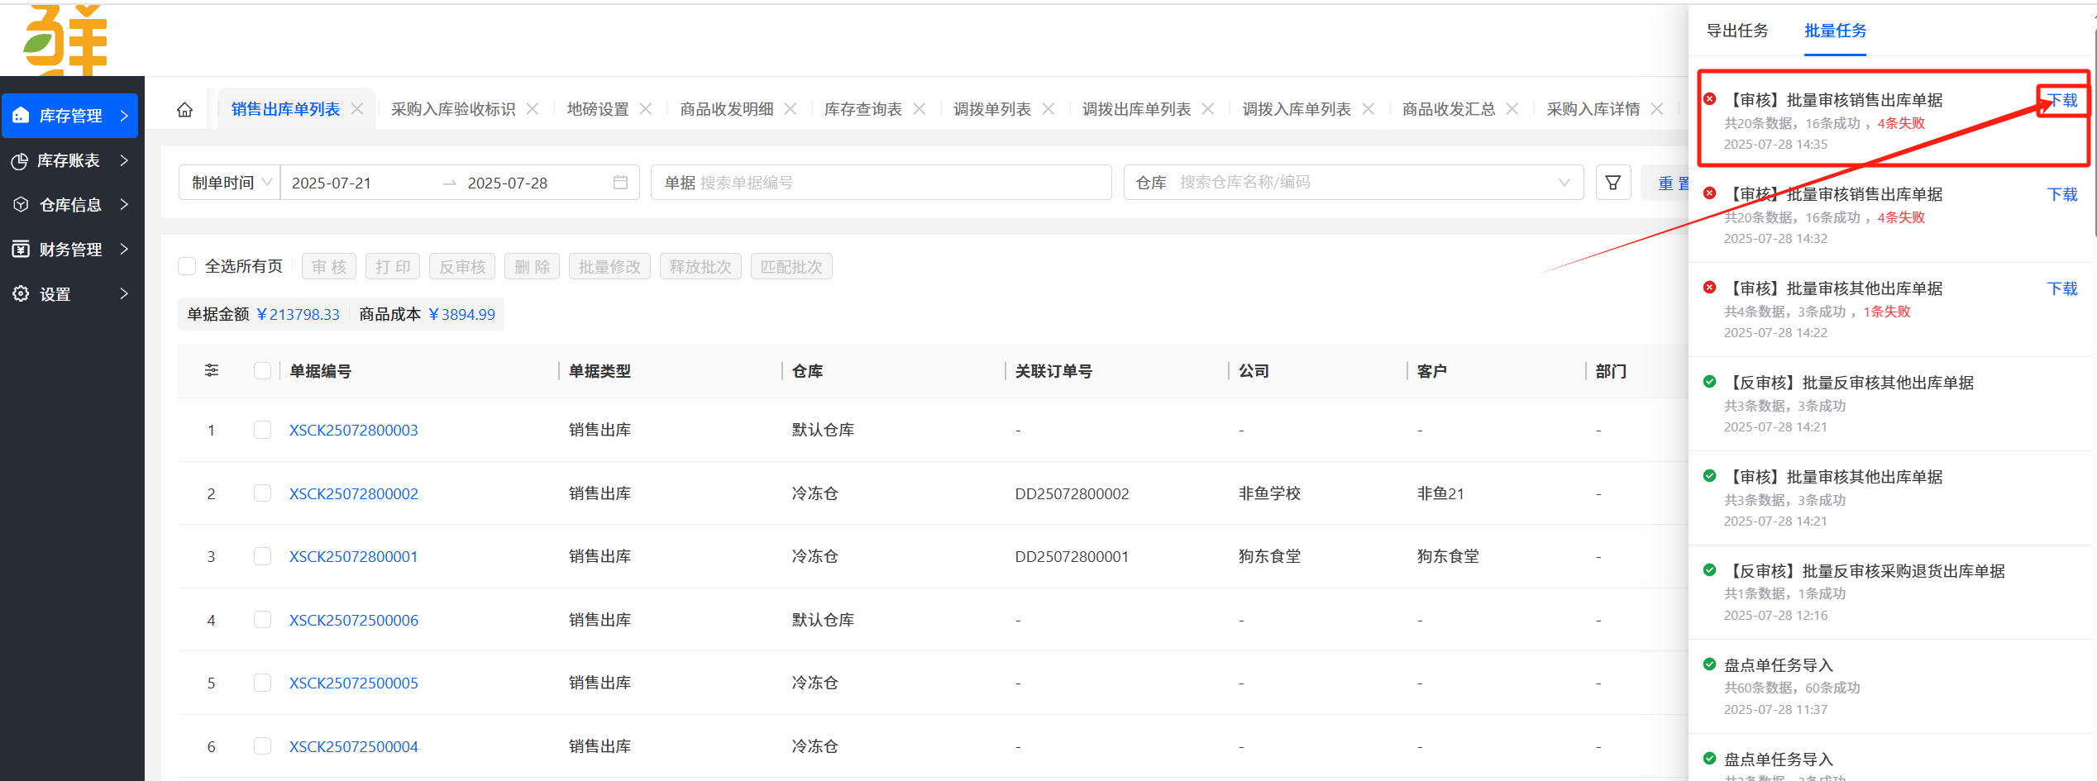Expand the 设置 sidebar menu
Screen dimensions: 2097x781
click(124, 293)
